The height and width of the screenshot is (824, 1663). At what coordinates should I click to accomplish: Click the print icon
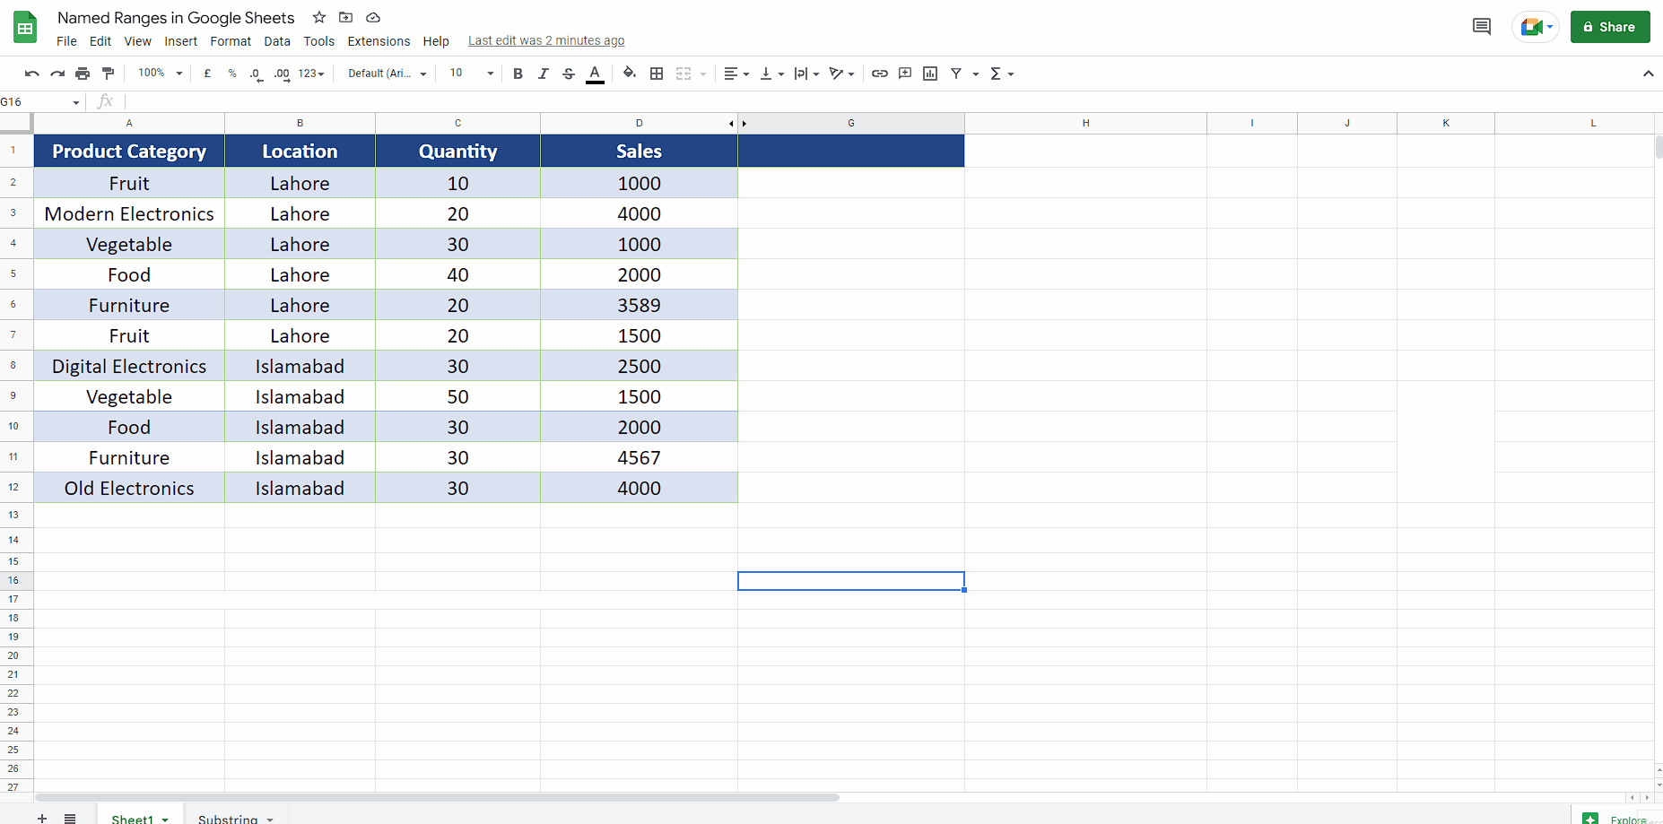pos(82,74)
